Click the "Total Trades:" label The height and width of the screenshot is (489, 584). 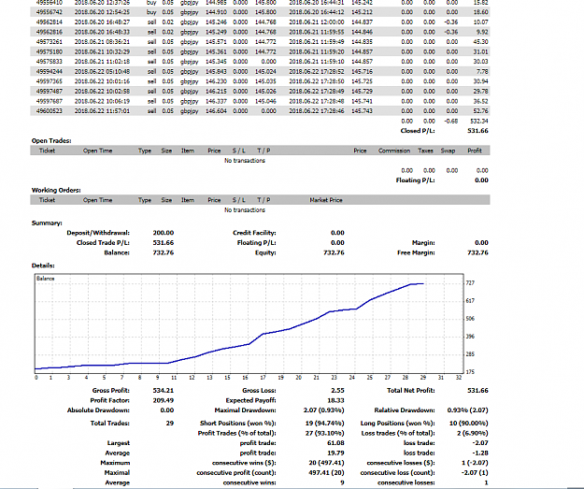point(110,424)
